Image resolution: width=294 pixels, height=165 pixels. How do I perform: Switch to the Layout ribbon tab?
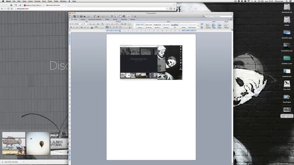(83, 19)
